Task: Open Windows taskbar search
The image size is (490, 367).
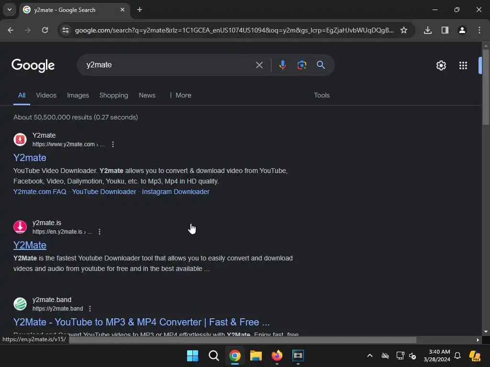Action: (214, 356)
